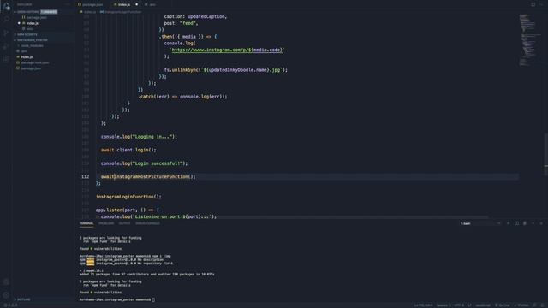The image size is (548, 308).
Task: Switch to the Debug Console tab
Action: 147,223
